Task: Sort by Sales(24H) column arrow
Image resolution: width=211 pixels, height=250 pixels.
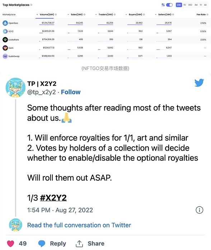Action: coord(68,14)
